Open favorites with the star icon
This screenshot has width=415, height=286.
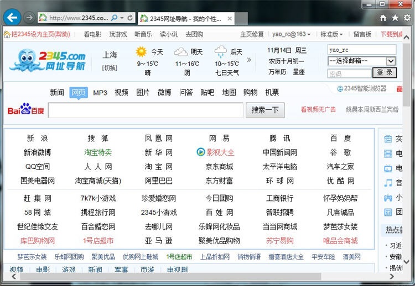[x=395, y=18]
